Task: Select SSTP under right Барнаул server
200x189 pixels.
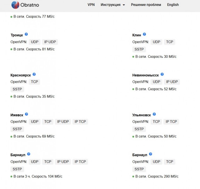Action: [x=139, y=169]
